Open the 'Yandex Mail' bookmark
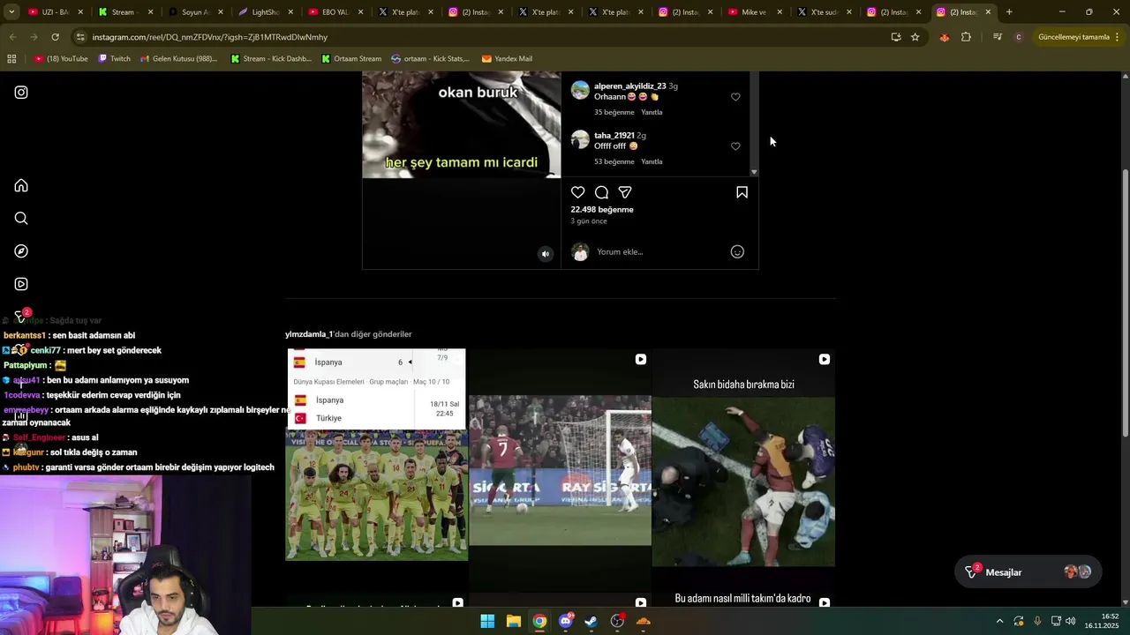Image resolution: width=1130 pixels, height=635 pixels. [x=508, y=59]
